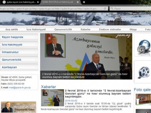Expand the İnfrastruktur sidebar section
Viewport: 151px width, 113px height.
[19, 52]
